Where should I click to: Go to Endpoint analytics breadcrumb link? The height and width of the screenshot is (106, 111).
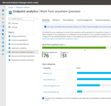pyautogui.click(x=23, y=7)
